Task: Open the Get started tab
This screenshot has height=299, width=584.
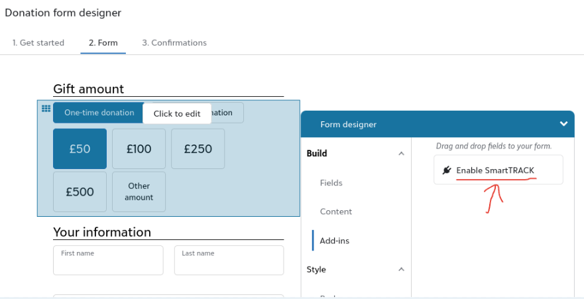Action: pos(38,43)
